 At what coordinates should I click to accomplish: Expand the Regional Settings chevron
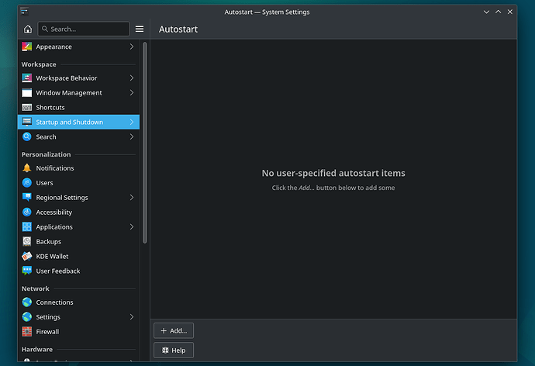point(132,198)
